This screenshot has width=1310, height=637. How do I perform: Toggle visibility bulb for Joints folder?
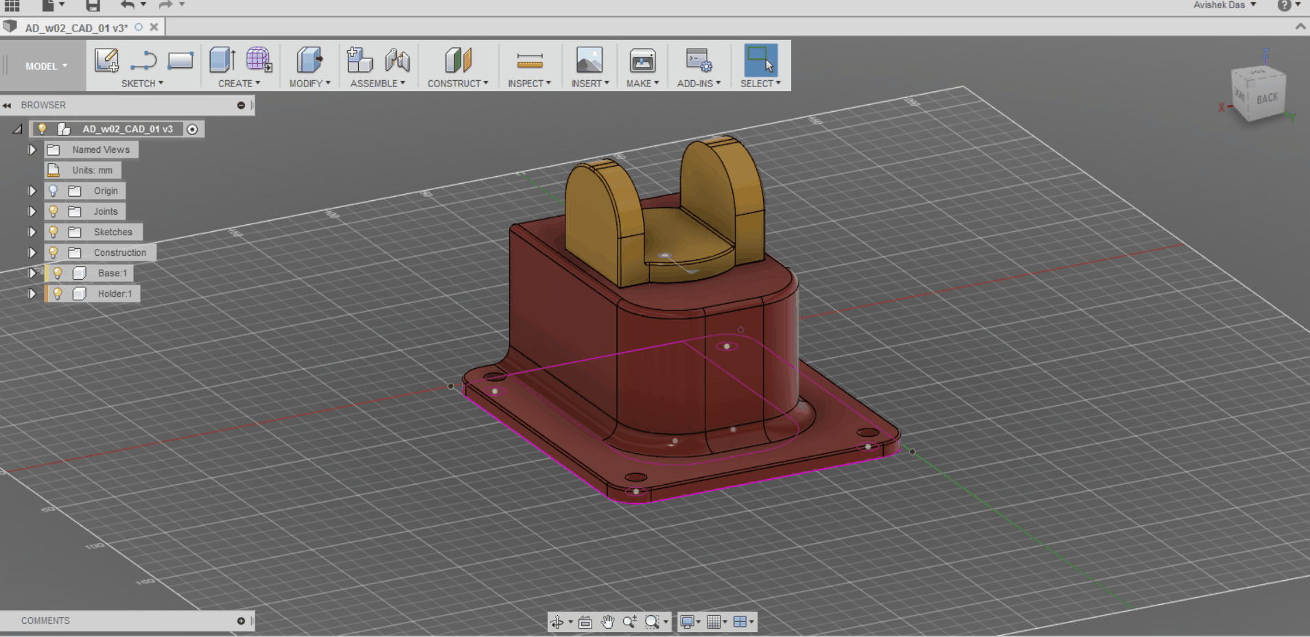53,211
